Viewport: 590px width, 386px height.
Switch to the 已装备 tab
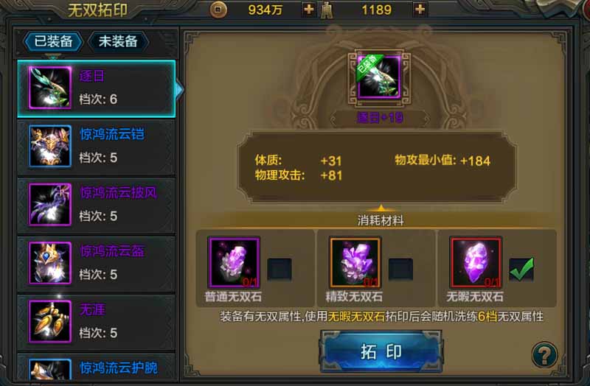[x=53, y=41]
